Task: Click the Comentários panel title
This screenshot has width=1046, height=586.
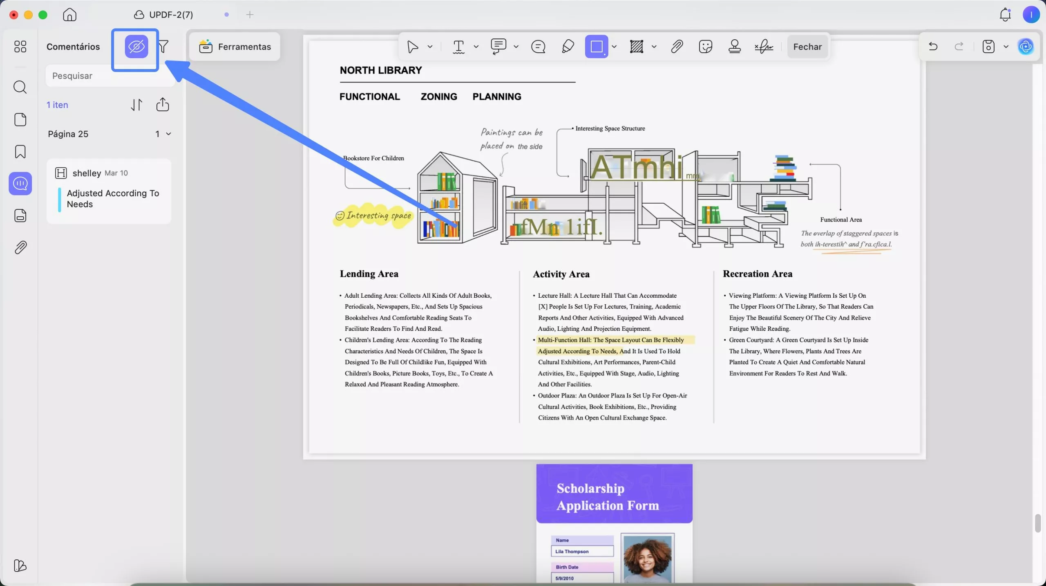Action: (x=73, y=47)
